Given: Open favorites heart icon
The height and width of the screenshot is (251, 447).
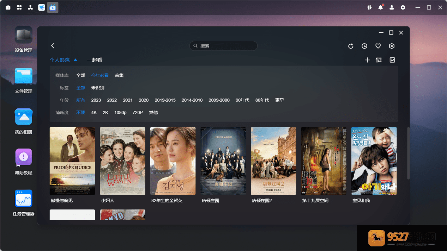Looking at the screenshot, I should [x=378, y=46].
